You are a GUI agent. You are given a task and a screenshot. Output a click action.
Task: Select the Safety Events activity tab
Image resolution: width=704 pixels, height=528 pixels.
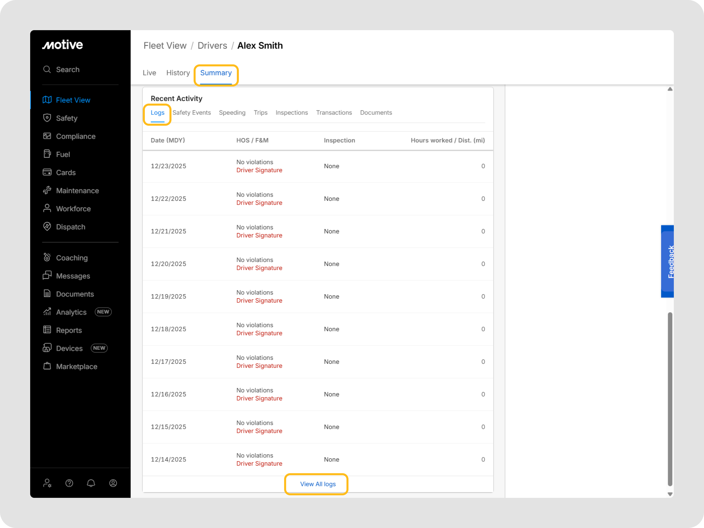(192, 113)
